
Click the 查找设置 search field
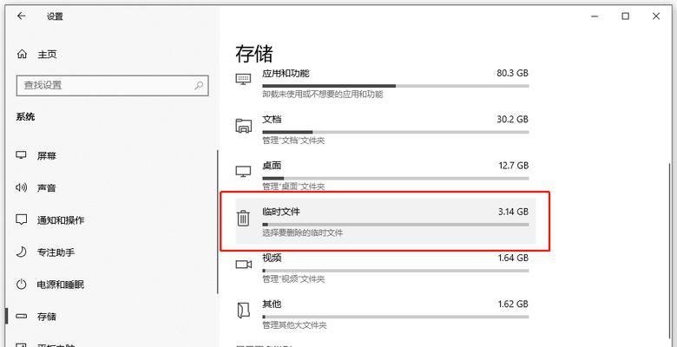pyautogui.click(x=104, y=85)
